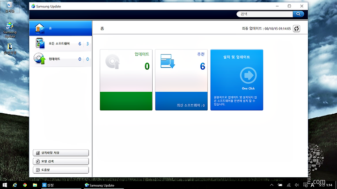
Task: Open the All Software (모든 소프트웨어) sidebar icon
Action: pos(40,44)
